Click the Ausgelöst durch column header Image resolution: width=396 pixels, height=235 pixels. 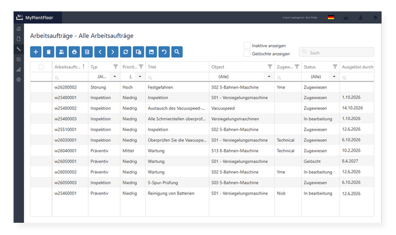[357, 67]
